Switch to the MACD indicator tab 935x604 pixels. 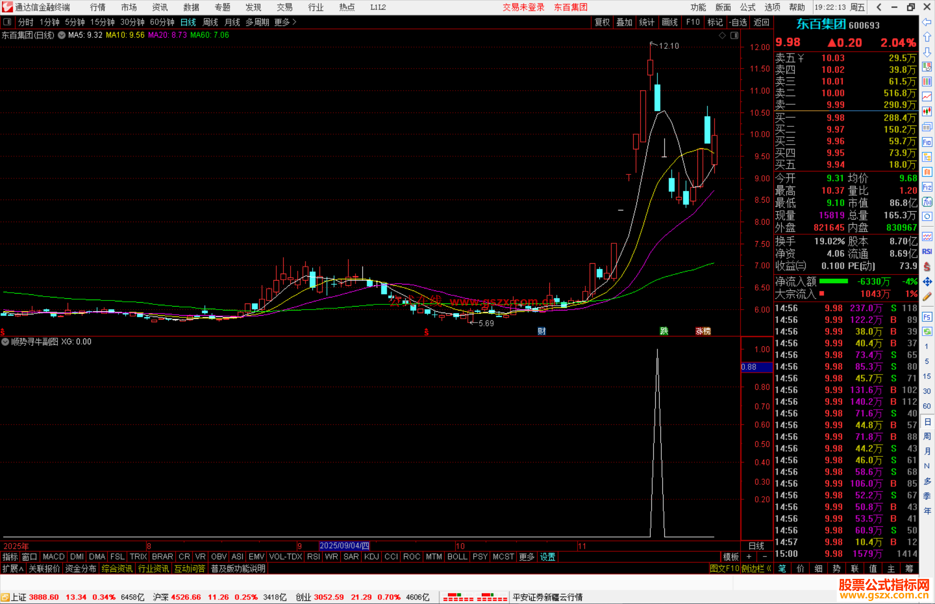tap(54, 557)
